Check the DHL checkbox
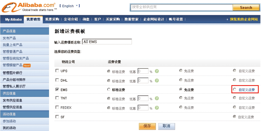The image size is (261, 131). 57,80
